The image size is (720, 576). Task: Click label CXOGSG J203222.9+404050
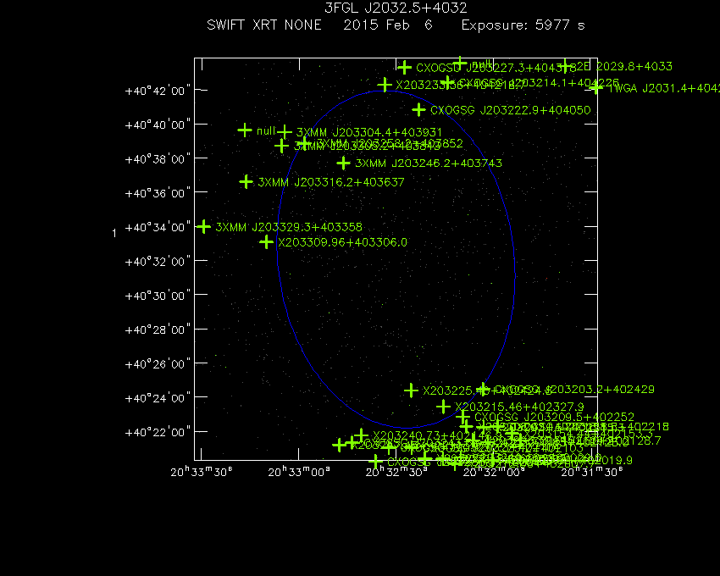click(x=511, y=110)
